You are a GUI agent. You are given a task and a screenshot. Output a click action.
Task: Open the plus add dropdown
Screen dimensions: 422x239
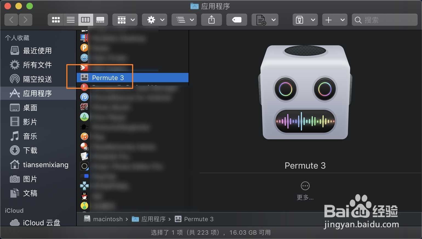point(335,20)
